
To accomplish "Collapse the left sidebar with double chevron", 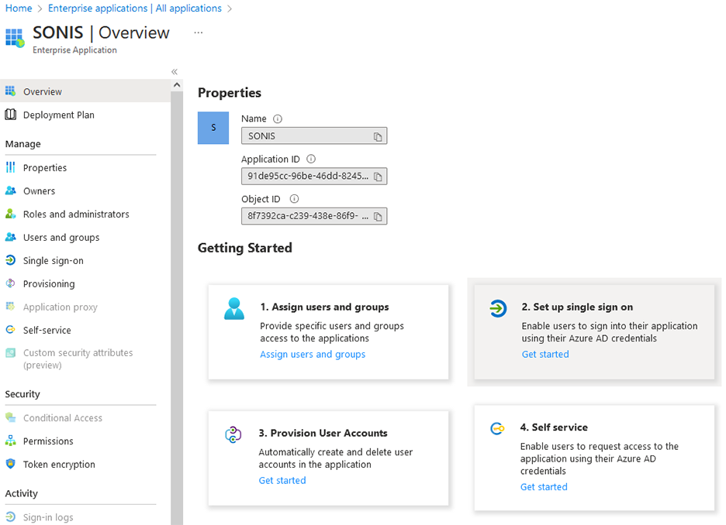I will (175, 71).
